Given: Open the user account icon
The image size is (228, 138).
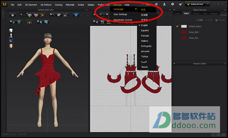Looking at the screenshot, I should [164, 4].
